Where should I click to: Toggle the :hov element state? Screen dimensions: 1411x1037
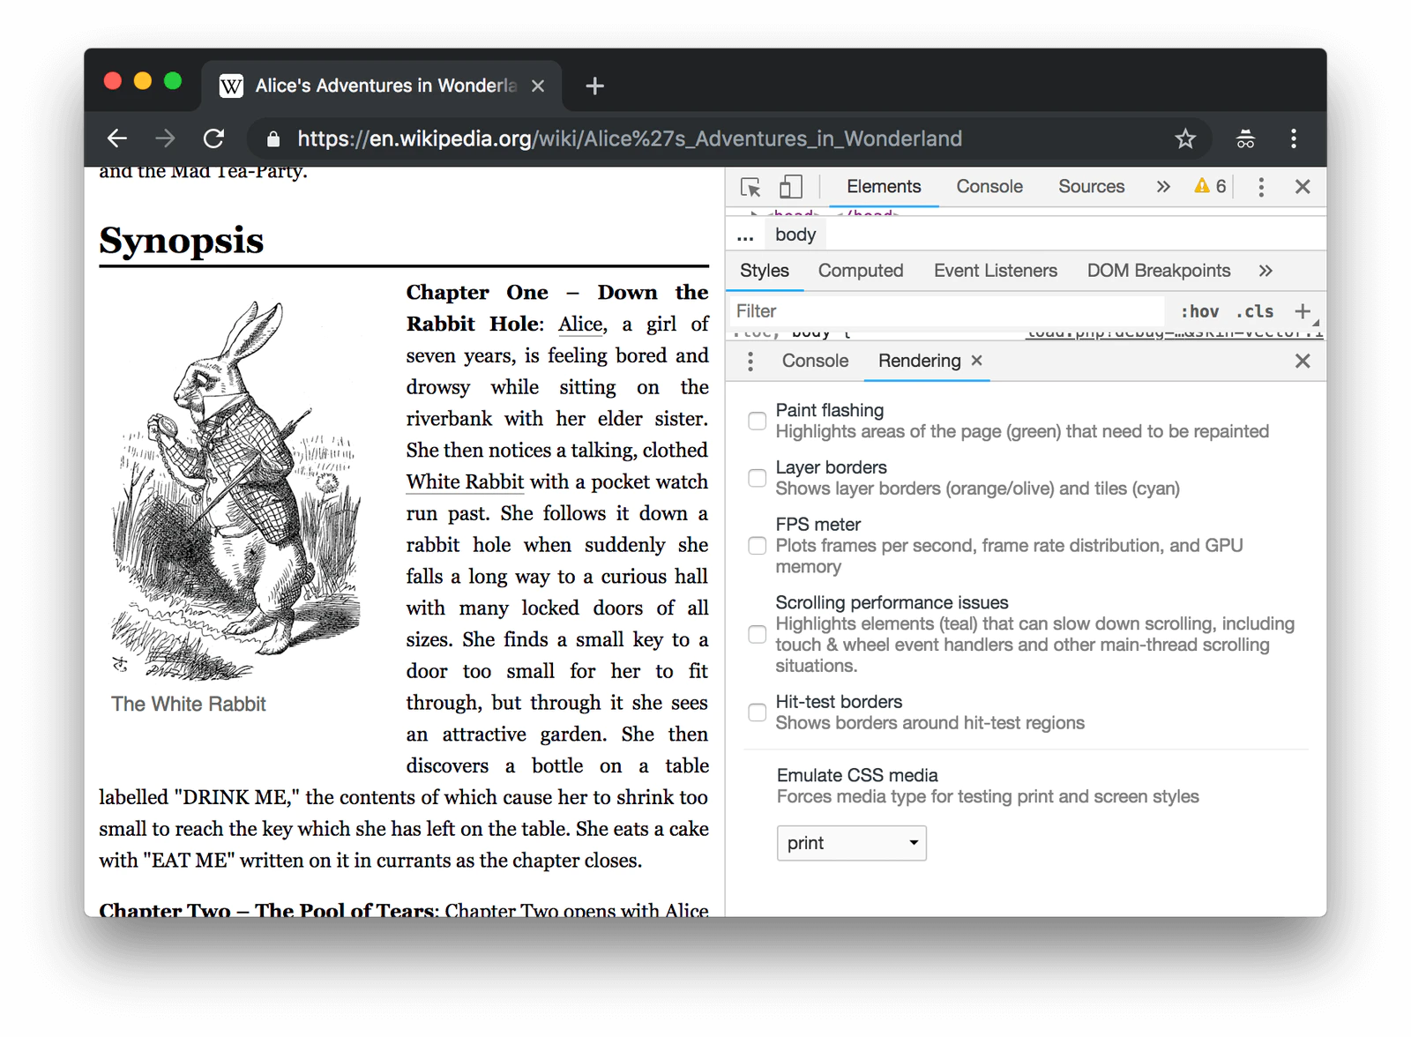tap(1199, 311)
